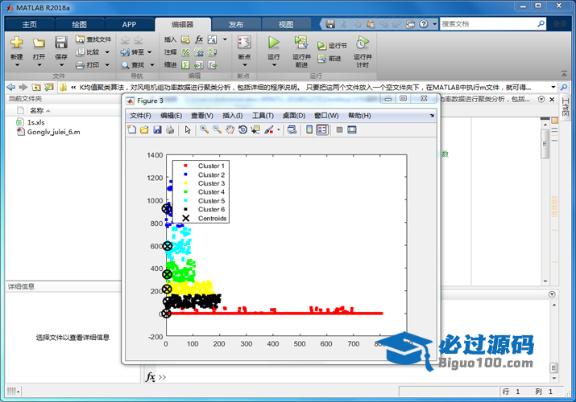Viewport: 576px width, 402px height.
Task: Select Gonglv_julei_6.m in file browser
Action: tap(53, 132)
